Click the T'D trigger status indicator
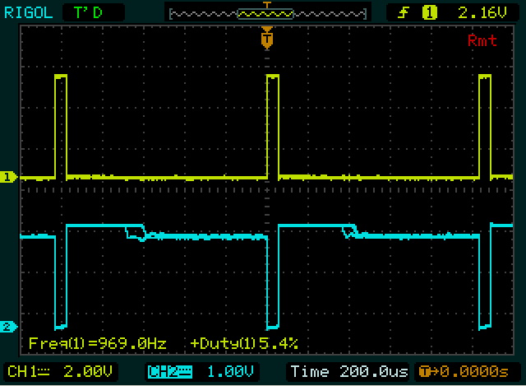The width and height of the screenshot is (526, 386). pyautogui.click(x=88, y=13)
